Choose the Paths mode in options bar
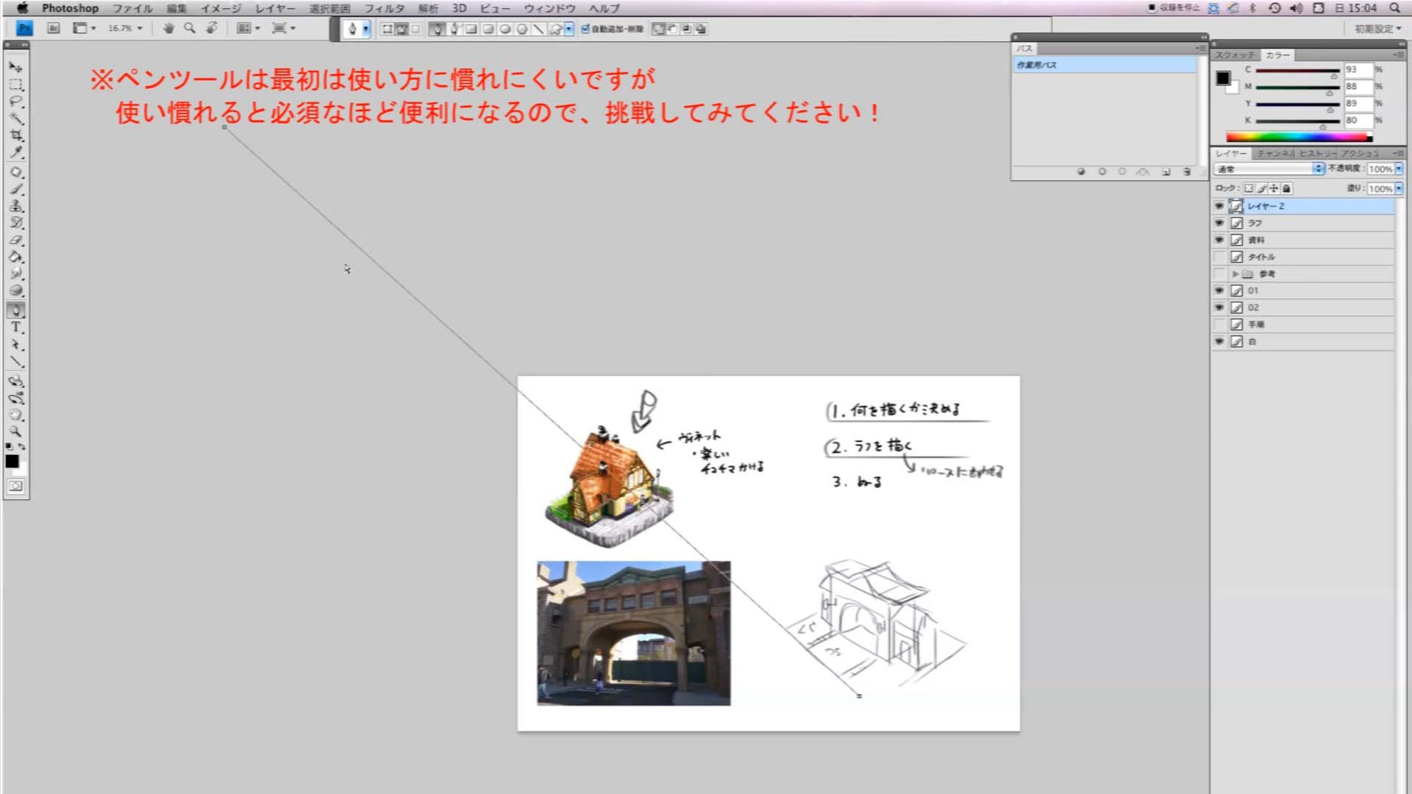 [402, 29]
